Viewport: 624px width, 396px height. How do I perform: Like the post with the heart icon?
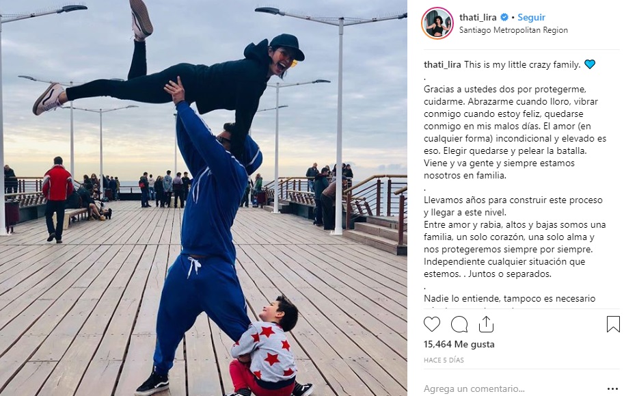tap(432, 324)
